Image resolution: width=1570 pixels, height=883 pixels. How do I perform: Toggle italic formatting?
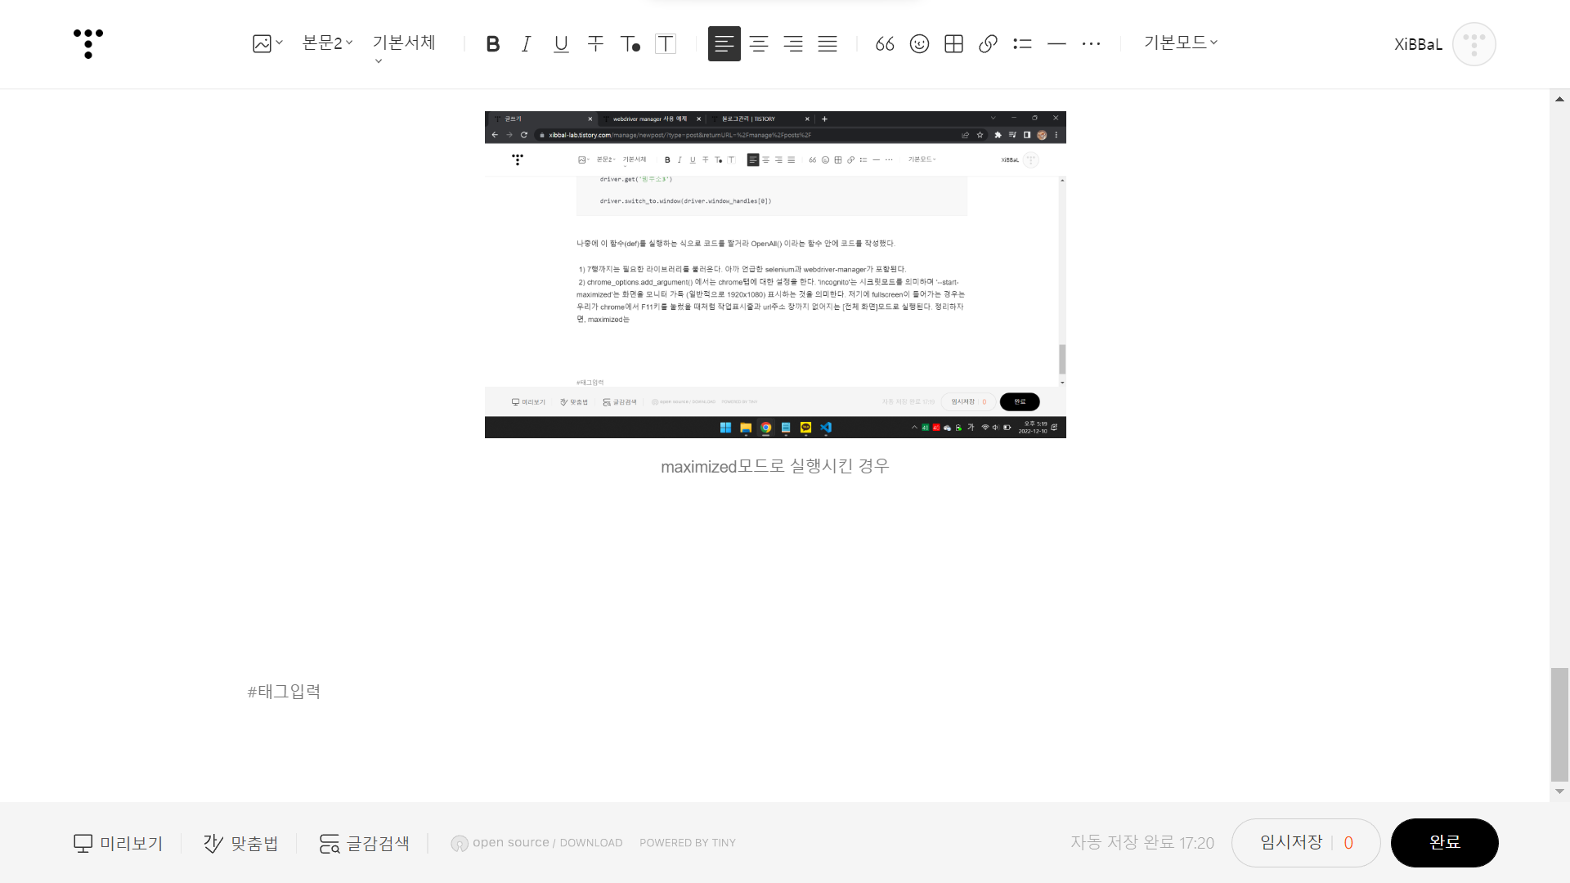click(x=527, y=43)
